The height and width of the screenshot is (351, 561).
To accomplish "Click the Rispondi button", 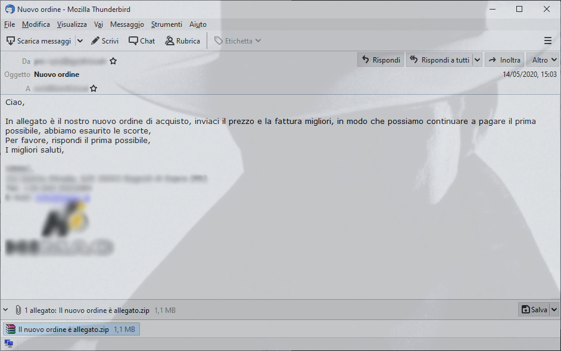I will point(381,60).
